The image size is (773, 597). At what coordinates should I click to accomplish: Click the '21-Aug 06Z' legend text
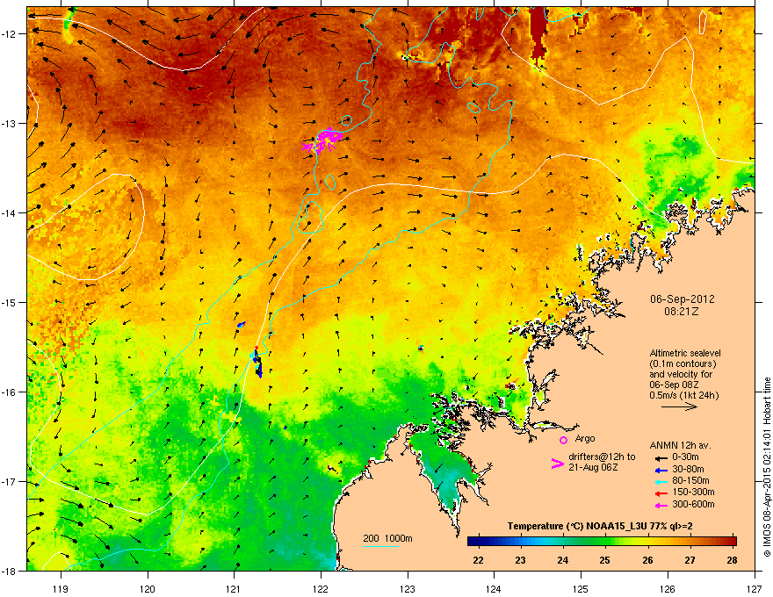593,467
